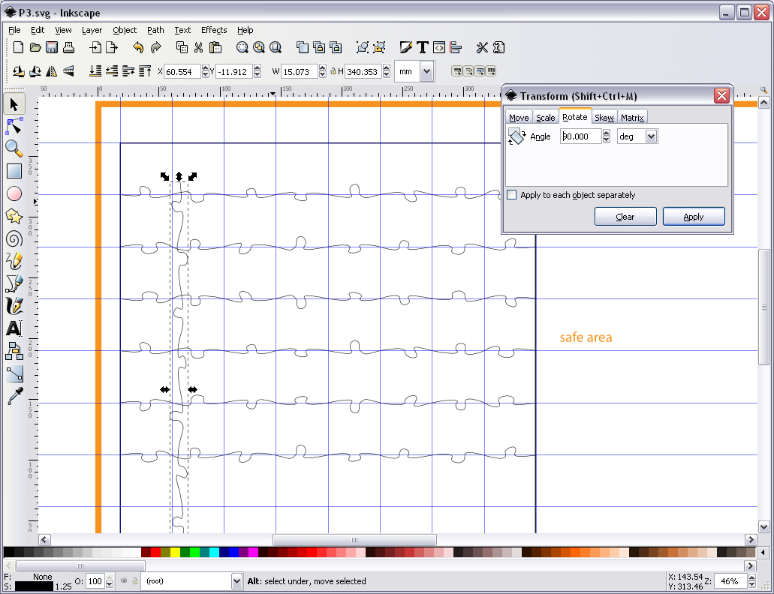Select the Star polygon tool
774x594 pixels.
click(14, 216)
